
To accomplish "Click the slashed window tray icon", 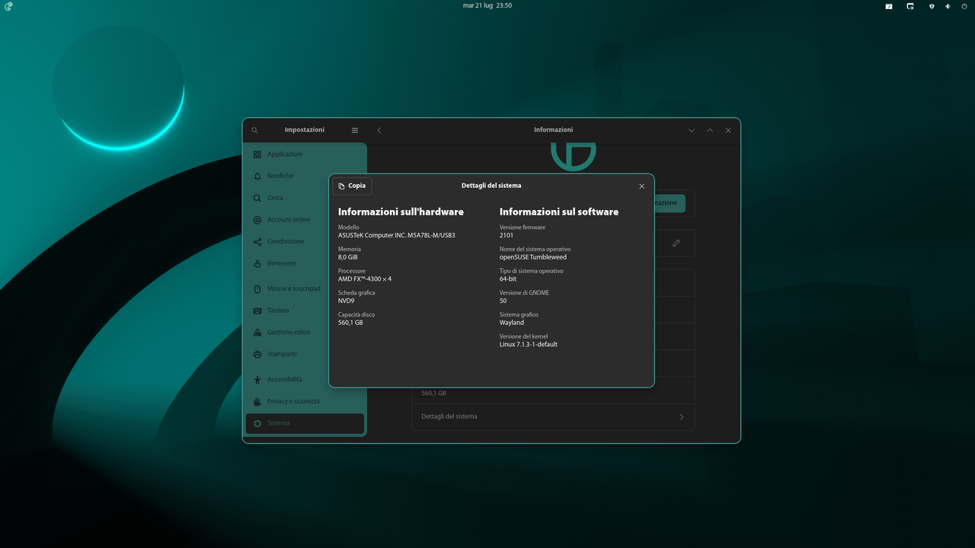I will pyautogui.click(x=889, y=6).
